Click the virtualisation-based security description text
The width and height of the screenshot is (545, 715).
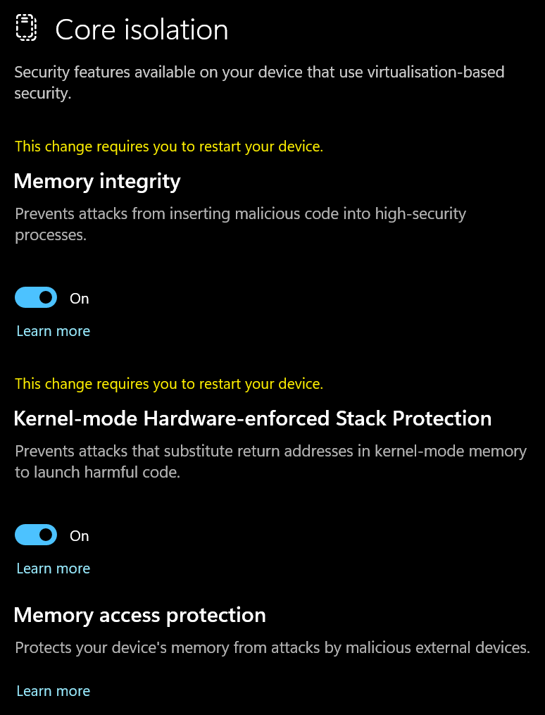point(259,82)
